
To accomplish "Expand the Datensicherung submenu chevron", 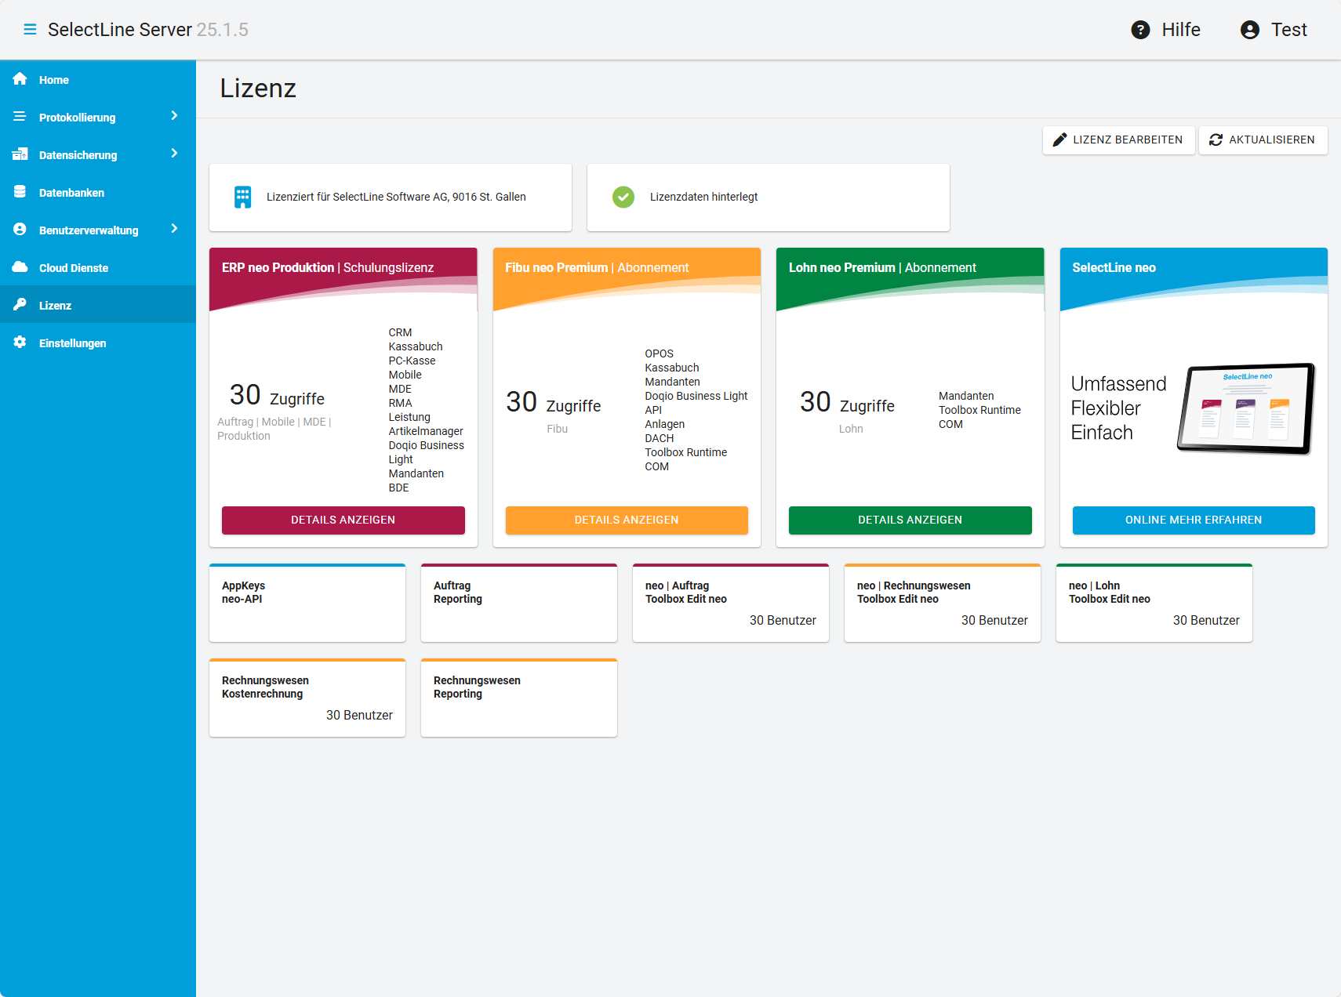I will coord(174,154).
